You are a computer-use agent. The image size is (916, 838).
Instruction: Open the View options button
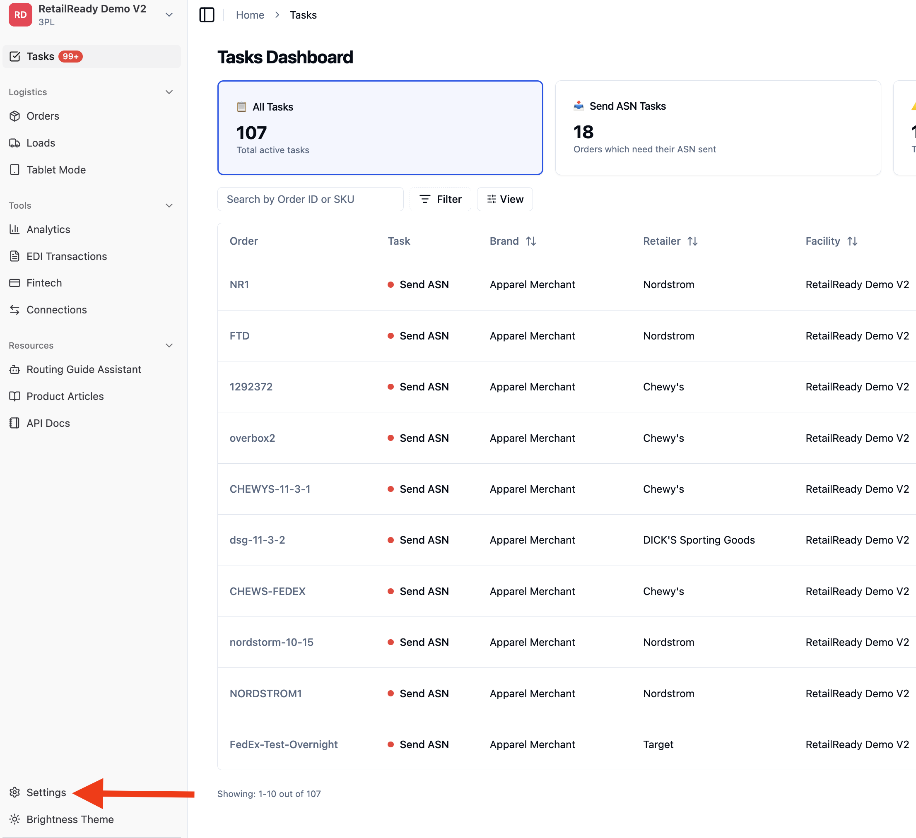(505, 199)
